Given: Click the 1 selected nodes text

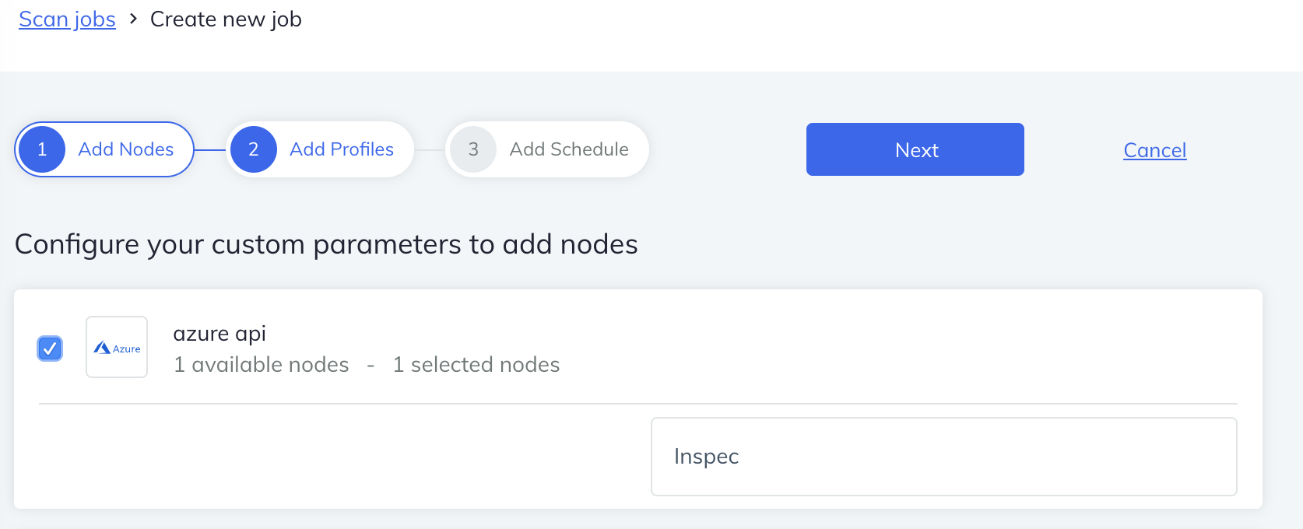Looking at the screenshot, I should click(476, 365).
